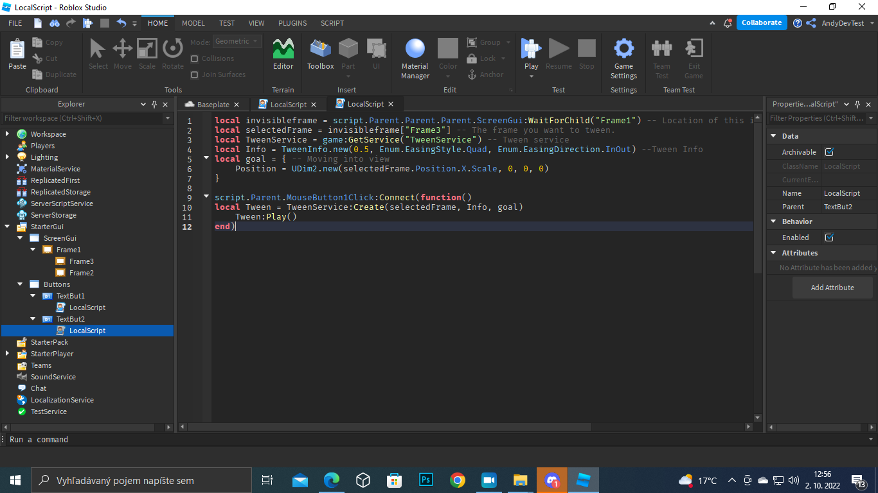Click the Stop test button
The width and height of the screenshot is (878, 493).
(x=586, y=55)
